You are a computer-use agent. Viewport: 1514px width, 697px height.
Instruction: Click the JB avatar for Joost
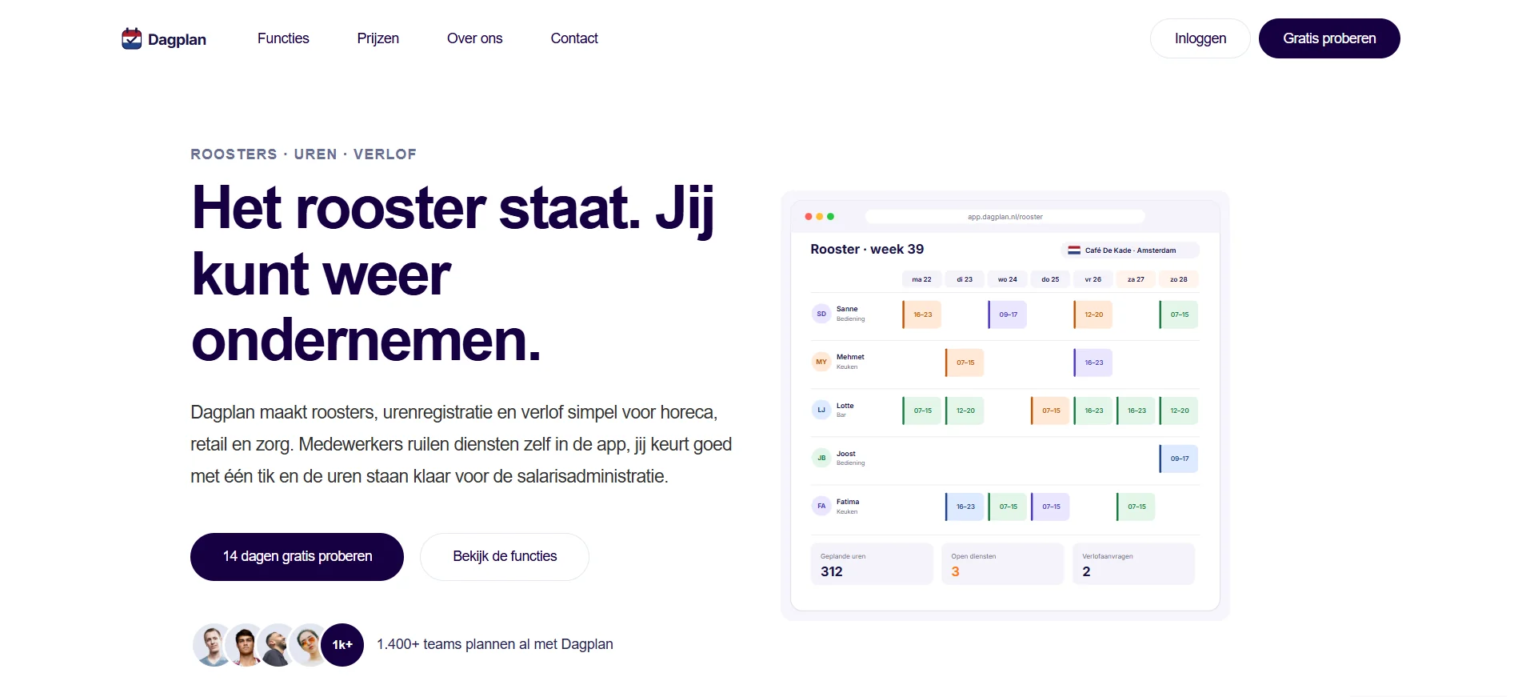(821, 458)
